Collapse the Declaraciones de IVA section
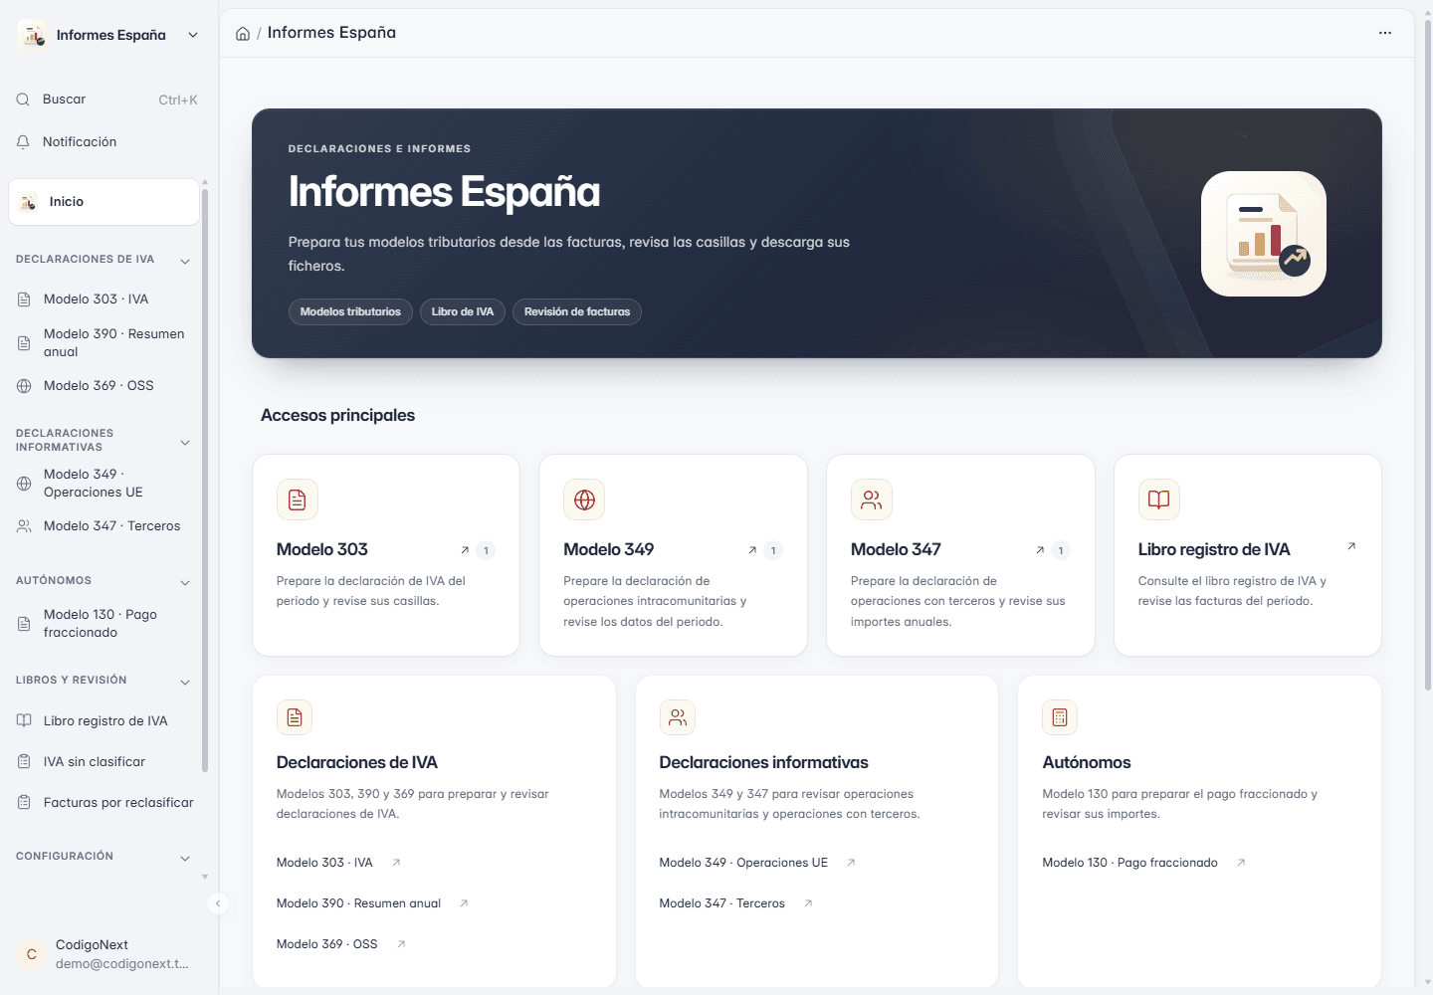The height and width of the screenshot is (995, 1433). (185, 261)
